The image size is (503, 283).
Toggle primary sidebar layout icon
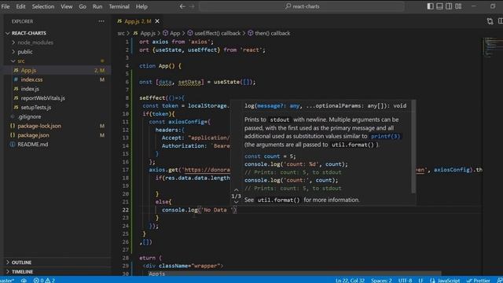click(x=430, y=6)
